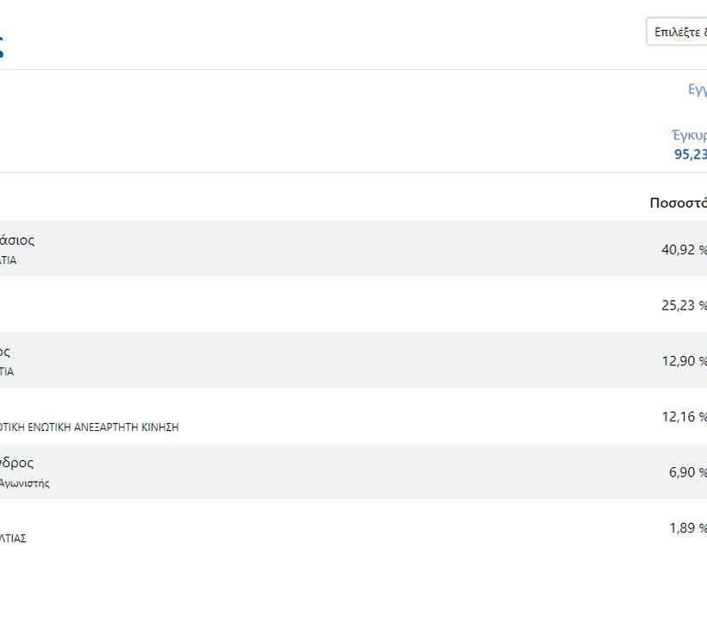This screenshot has height=643, width=707.
Task: Select the 6,90 % result value
Action: [687, 472]
